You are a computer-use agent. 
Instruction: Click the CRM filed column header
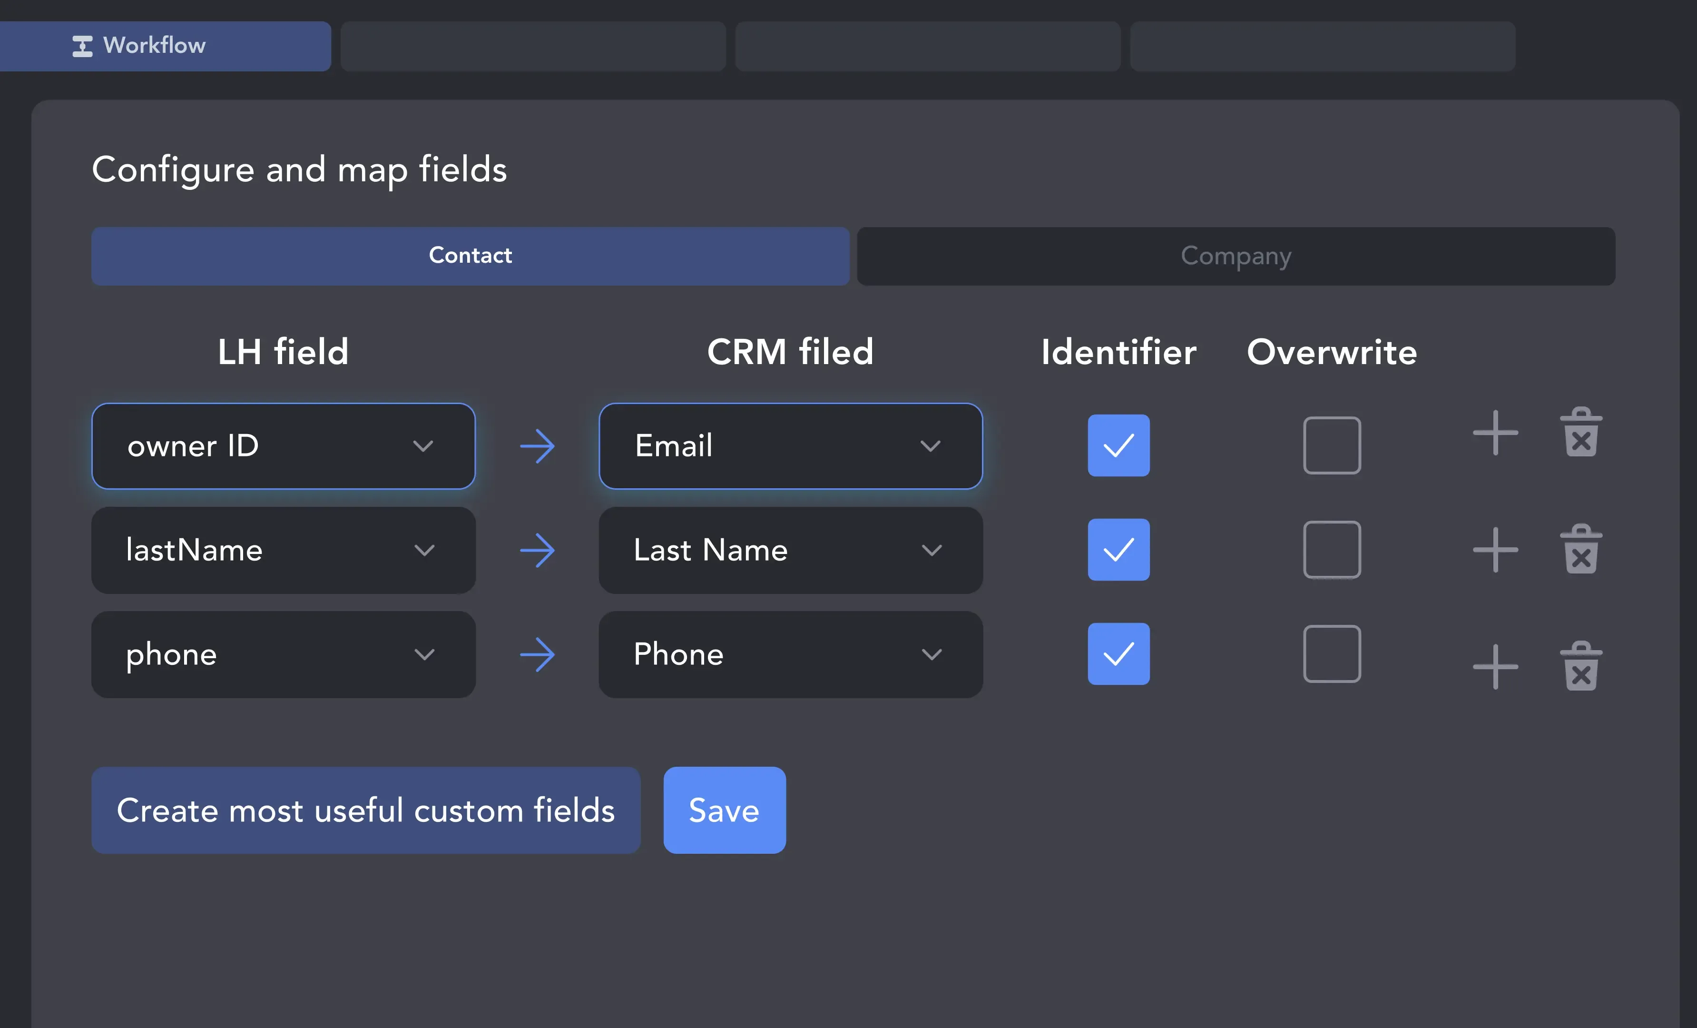(x=791, y=352)
